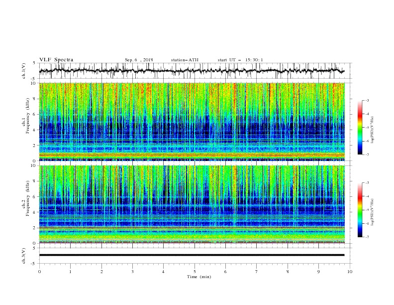Click the "2" kHz tick on ch.2 frequency axis
The image size is (394, 305).
[35, 228]
